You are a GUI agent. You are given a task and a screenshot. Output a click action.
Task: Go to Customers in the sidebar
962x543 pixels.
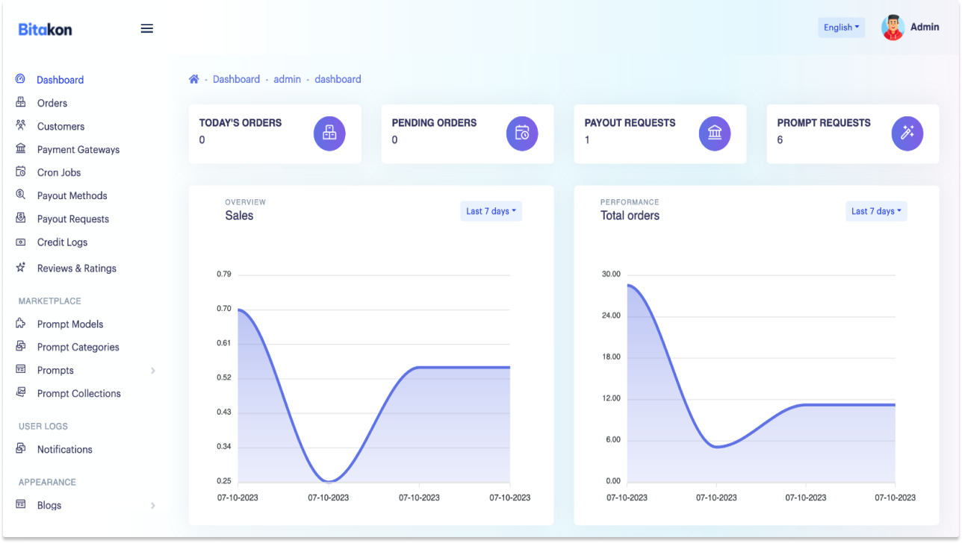pos(60,126)
